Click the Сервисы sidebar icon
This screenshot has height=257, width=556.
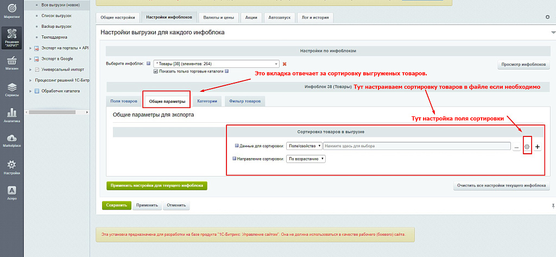(x=11, y=90)
